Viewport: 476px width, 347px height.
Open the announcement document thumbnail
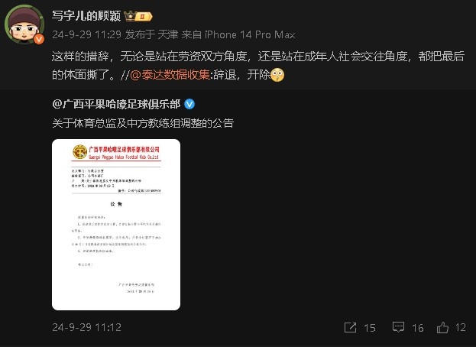[x=116, y=225]
